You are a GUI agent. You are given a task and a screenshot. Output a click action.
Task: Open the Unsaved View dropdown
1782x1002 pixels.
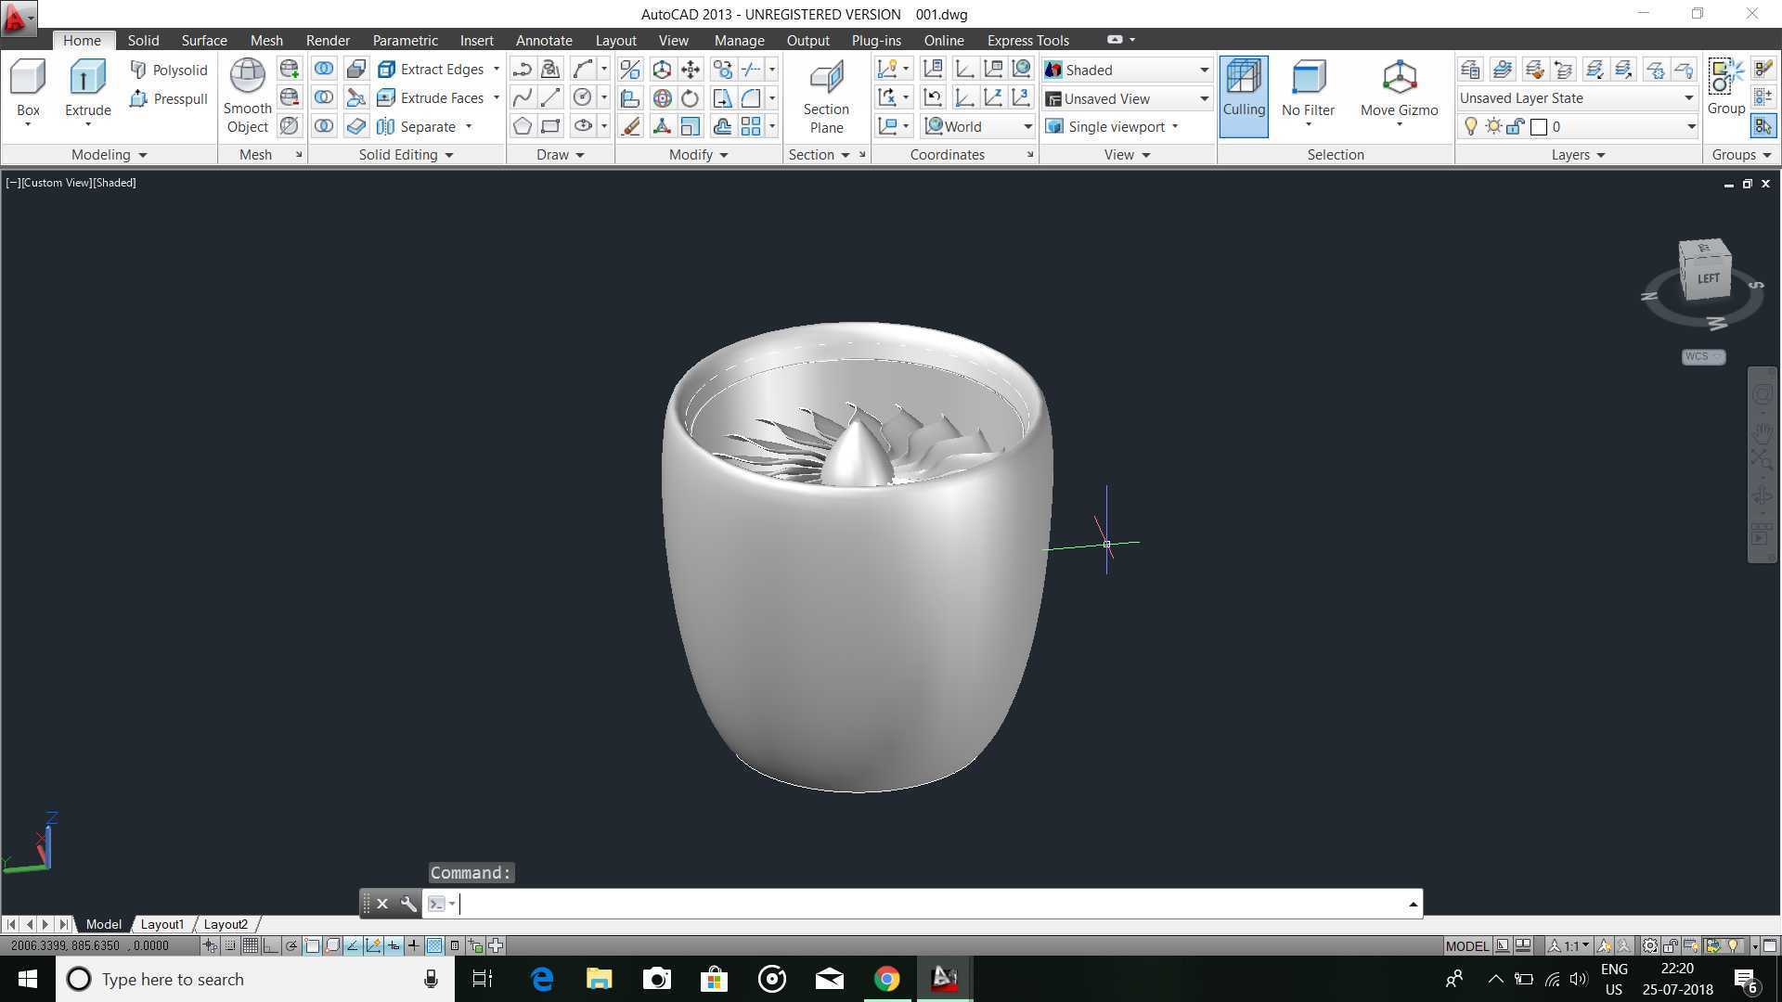pos(1127,98)
